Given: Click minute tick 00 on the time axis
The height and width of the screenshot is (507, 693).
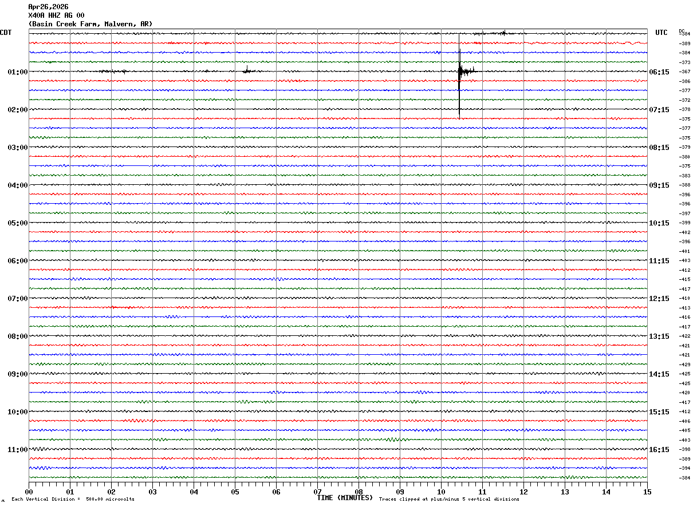Looking at the screenshot, I should pyautogui.click(x=29, y=491).
